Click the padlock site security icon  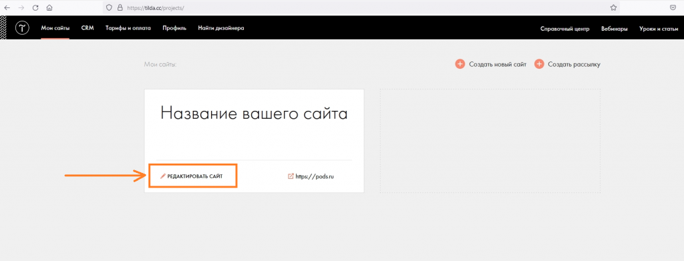[x=120, y=8]
